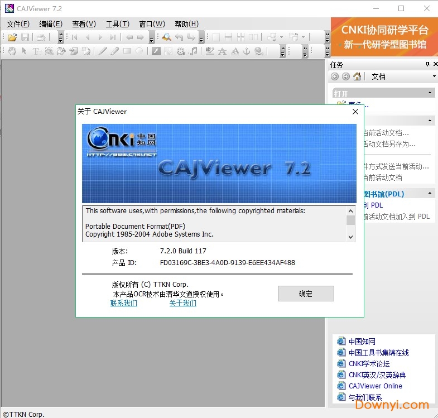Select the Hand pan tool
This screenshot has height=418, width=438.
point(12,51)
